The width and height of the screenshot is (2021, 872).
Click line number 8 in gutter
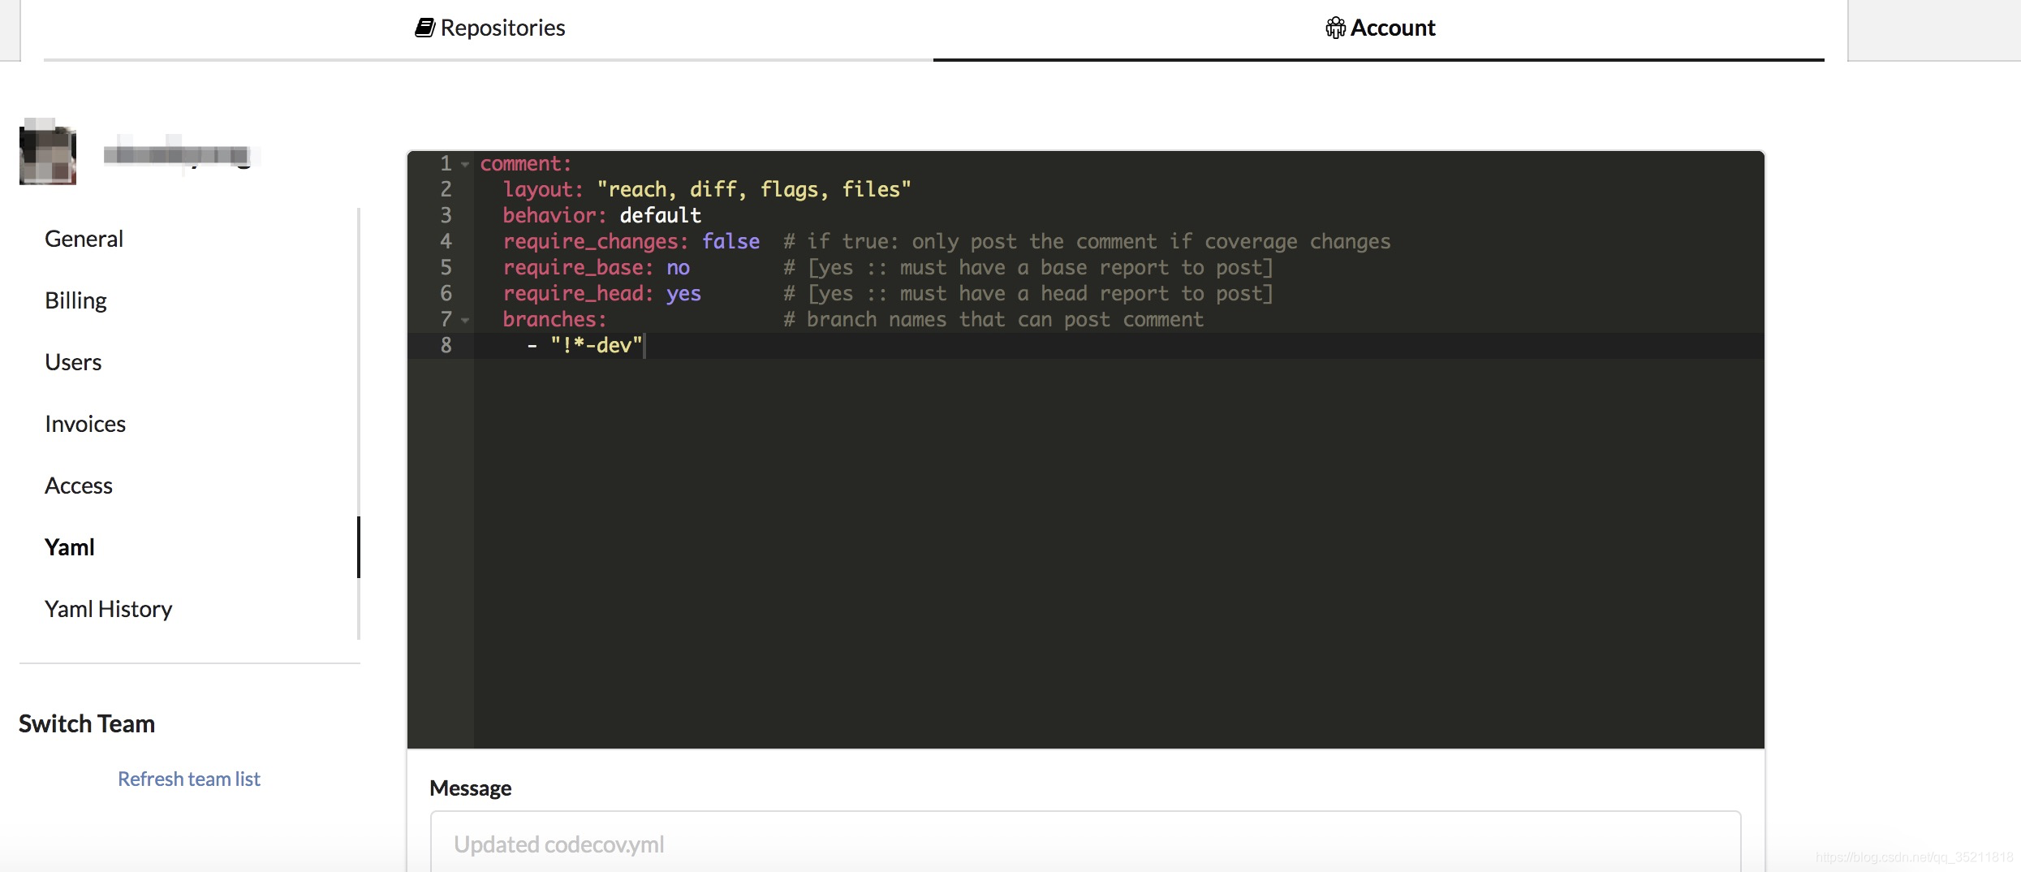(x=446, y=345)
